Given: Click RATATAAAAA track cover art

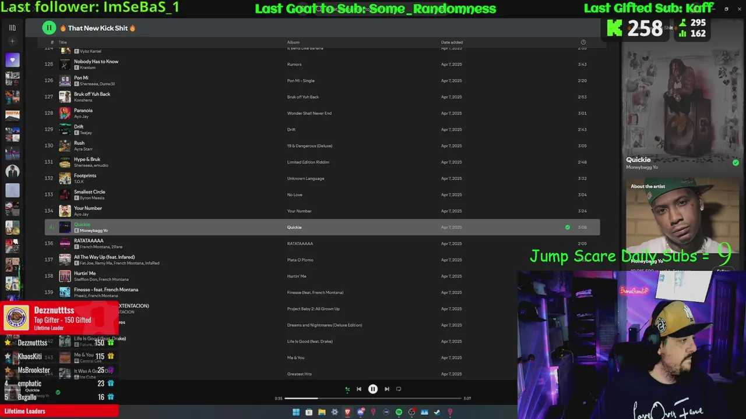Looking at the screenshot, I should pos(65,244).
